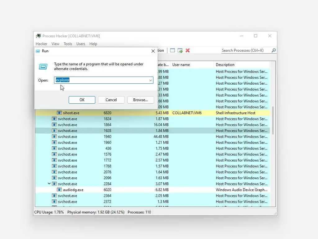Maximize the Process Hacker window
Image resolution: width=318 pixels, height=239 pixels.
click(x=256, y=36)
